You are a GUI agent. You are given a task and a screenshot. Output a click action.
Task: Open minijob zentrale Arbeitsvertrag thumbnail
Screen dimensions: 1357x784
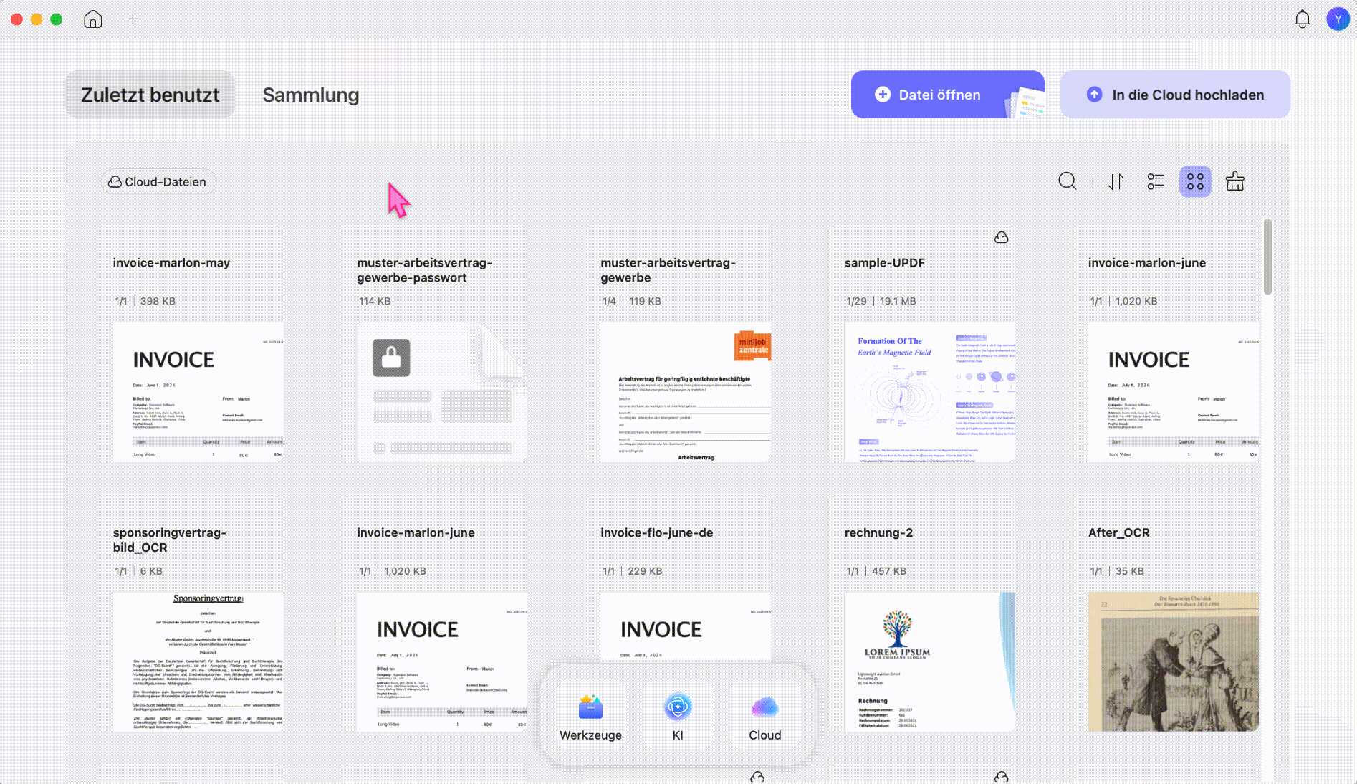tap(686, 391)
